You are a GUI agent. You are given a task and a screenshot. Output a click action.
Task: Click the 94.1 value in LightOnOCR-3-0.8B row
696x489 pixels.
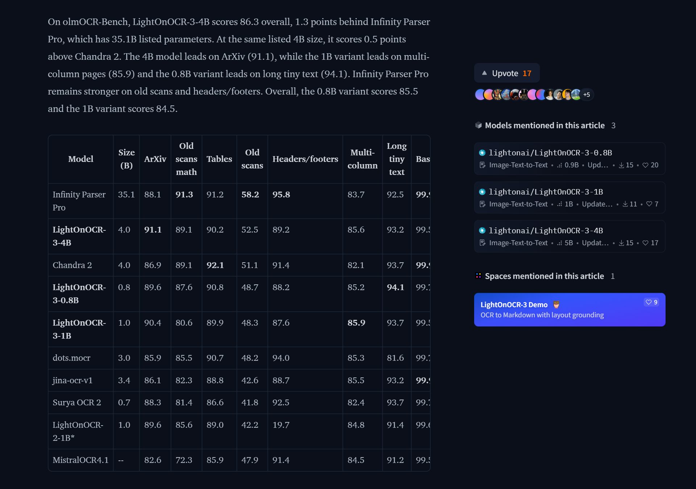(395, 287)
